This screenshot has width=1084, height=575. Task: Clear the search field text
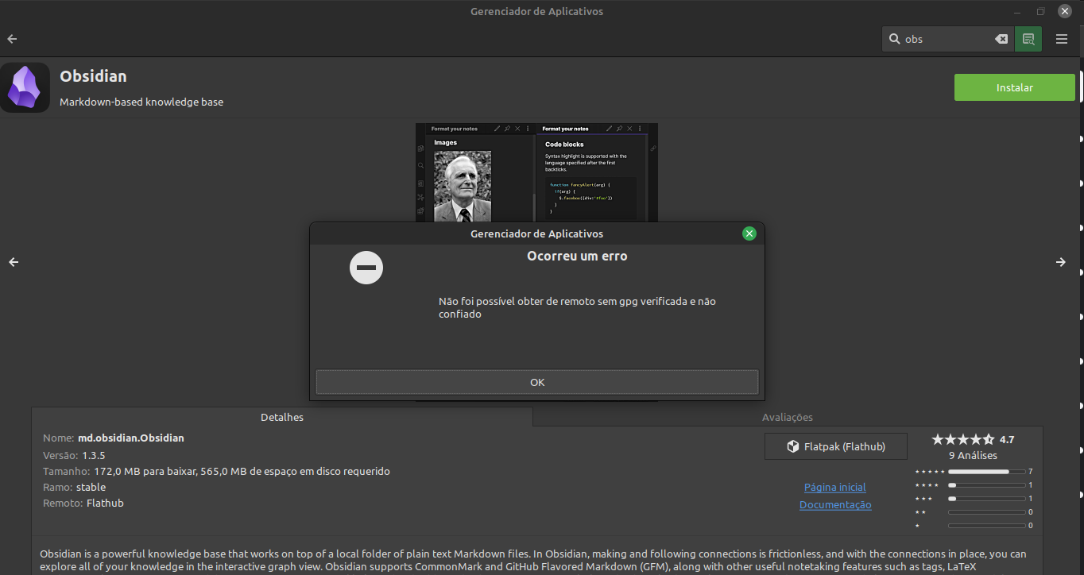click(x=1001, y=39)
